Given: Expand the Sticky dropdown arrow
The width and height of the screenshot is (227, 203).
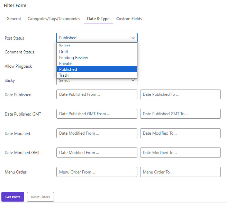Looking at the screenshot, I should (133, 80).
